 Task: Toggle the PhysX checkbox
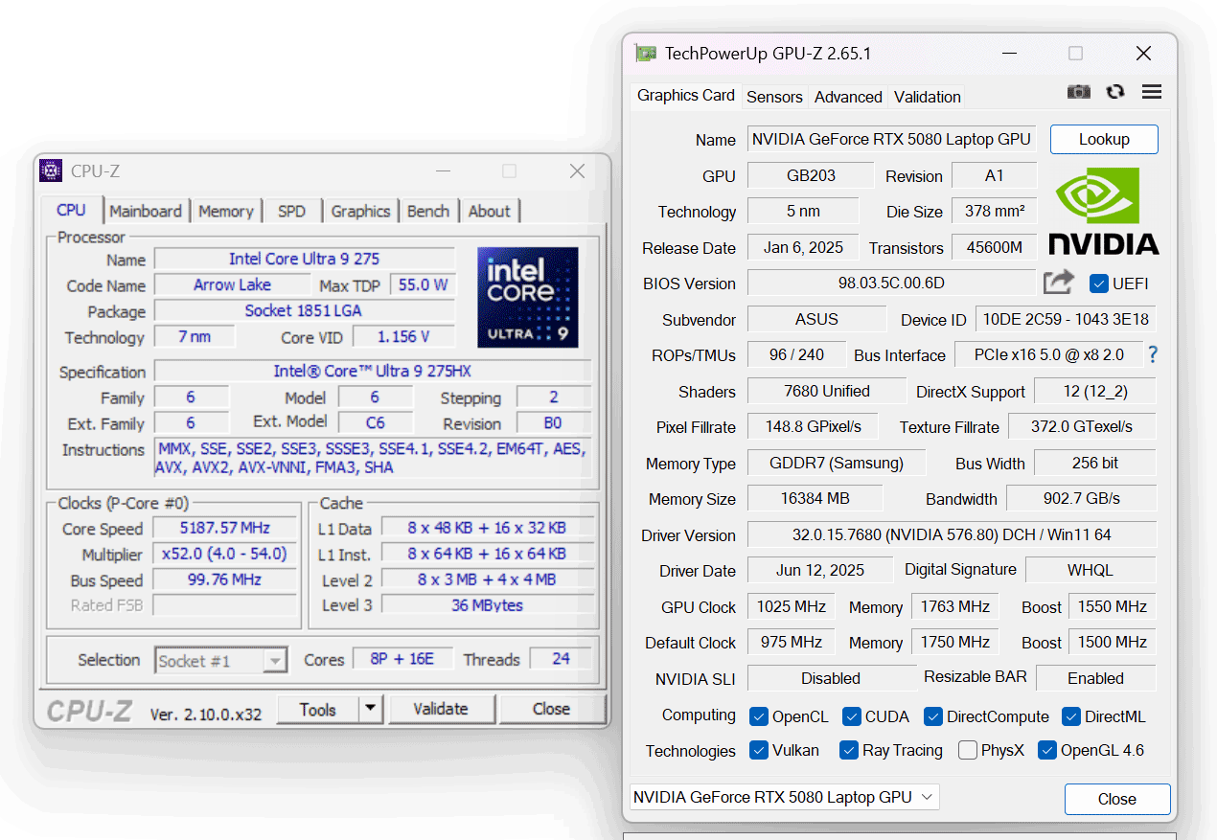pos(968,750)
